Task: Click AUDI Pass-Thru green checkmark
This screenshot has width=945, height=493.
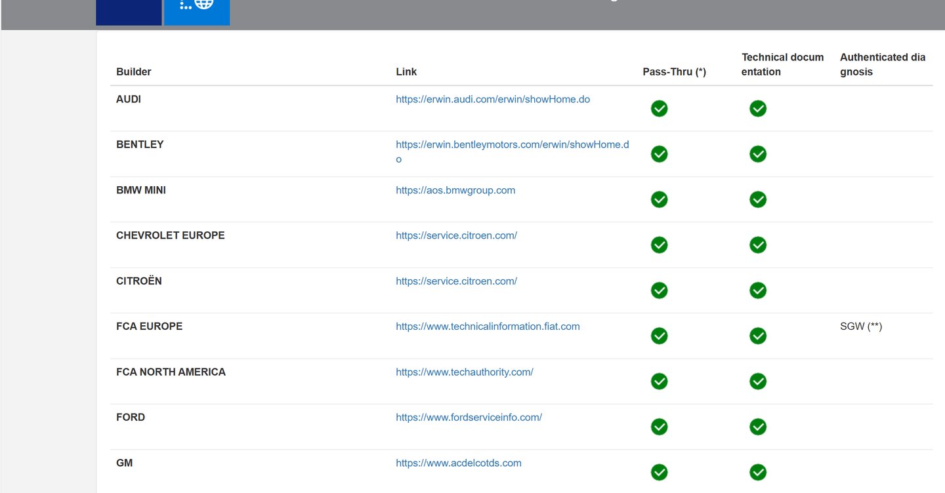Action: (660, 109)
